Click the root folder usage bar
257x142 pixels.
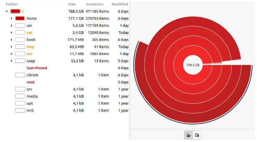point(15,11)
